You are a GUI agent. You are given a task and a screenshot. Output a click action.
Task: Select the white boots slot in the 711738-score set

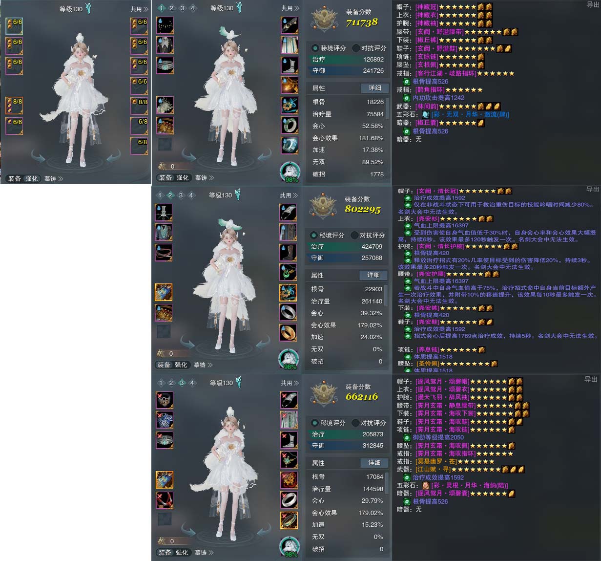290,65
